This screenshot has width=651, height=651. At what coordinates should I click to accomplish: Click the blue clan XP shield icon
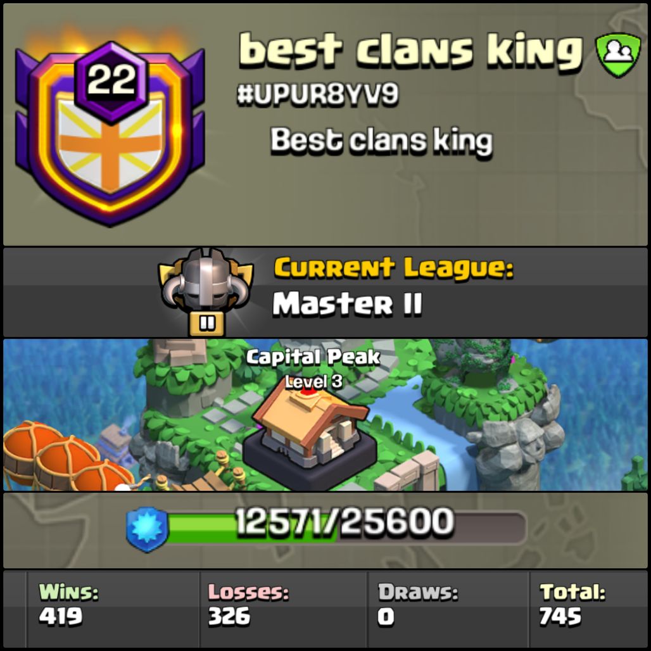(147, 530)
